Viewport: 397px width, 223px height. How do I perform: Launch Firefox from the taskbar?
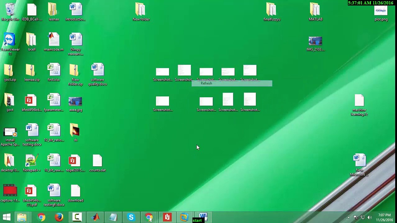[x=59, y=217]
